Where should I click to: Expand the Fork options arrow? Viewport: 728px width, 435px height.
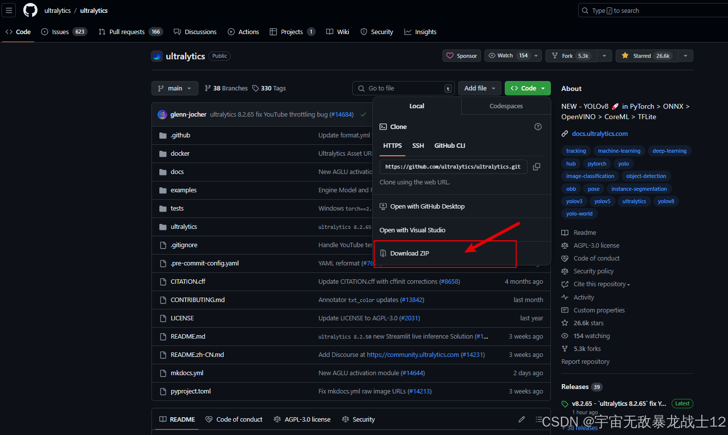[x=604, y=56]
